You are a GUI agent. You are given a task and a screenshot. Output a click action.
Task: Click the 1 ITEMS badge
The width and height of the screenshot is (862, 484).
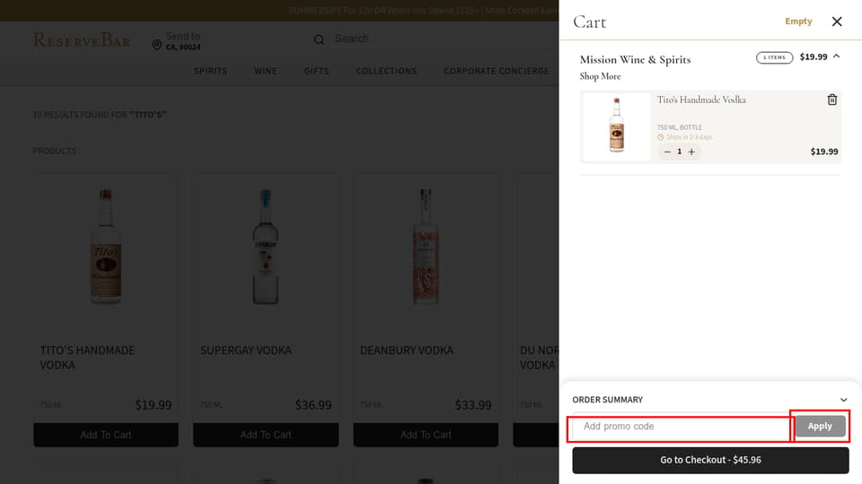pos(774,57)
